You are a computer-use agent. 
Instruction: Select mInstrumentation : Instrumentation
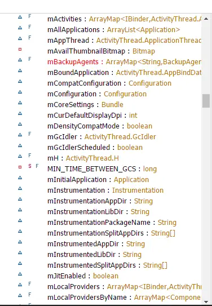click(105, 190)
